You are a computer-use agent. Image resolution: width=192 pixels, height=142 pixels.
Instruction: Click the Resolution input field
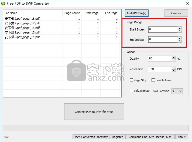coord(160,69)
